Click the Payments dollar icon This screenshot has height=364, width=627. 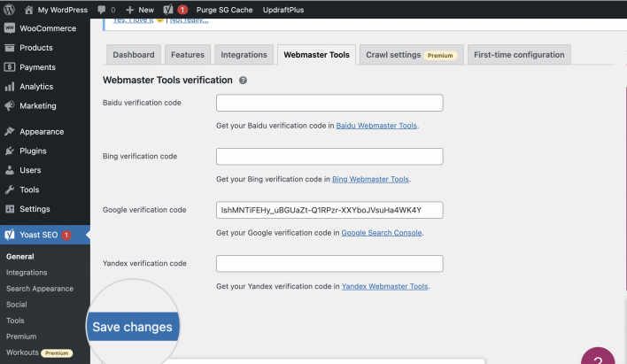(10, 66)
